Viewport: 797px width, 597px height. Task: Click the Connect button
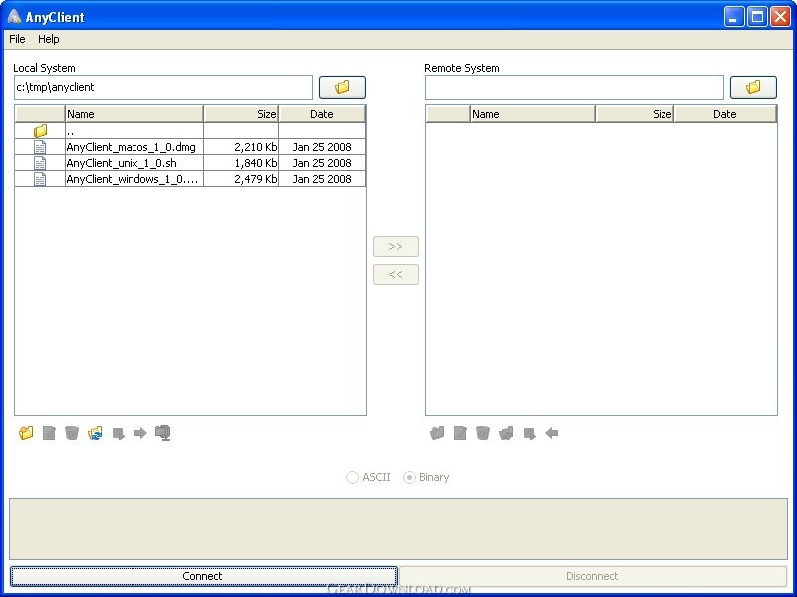pos(203,576)
